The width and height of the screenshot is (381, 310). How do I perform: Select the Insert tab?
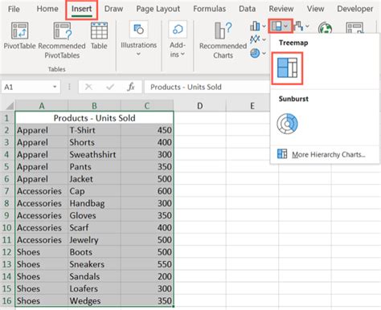[x=82, y=9]
